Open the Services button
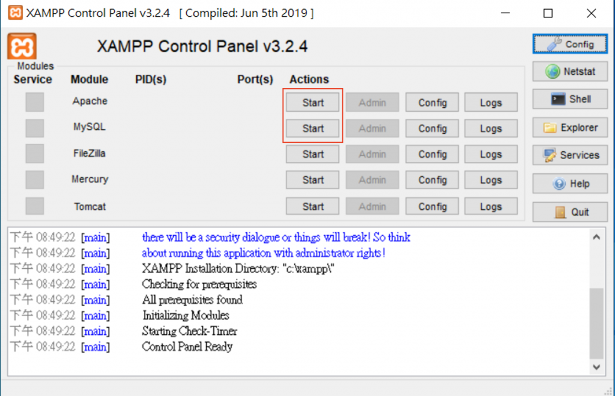615x396 pixels. tap(570, 155)
